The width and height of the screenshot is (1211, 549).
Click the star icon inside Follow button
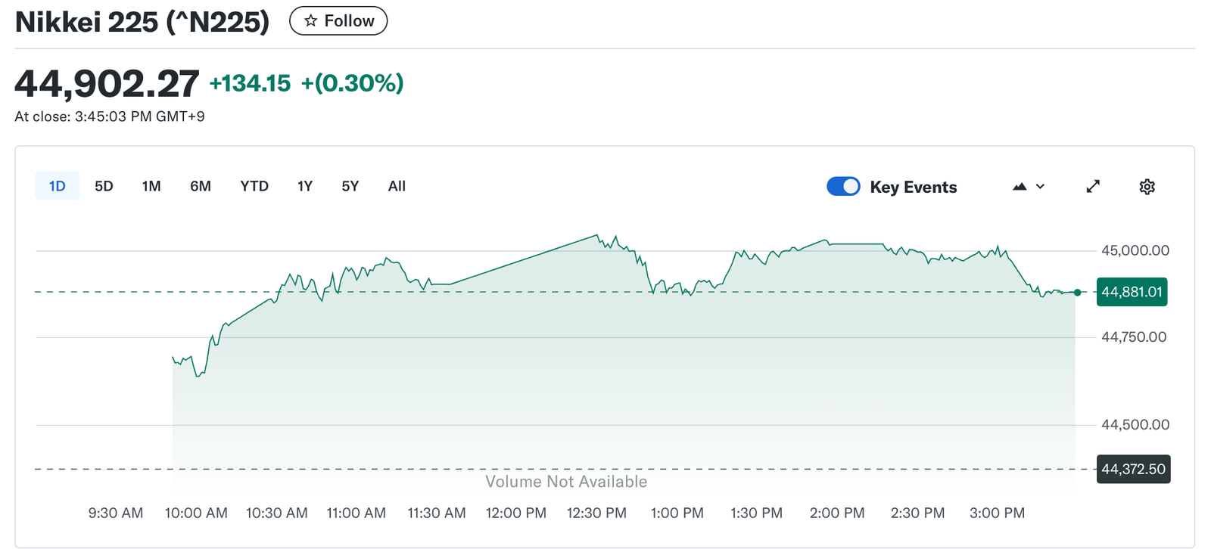click(310, 20)
